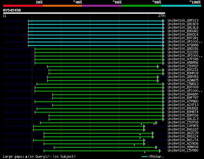Image resolution: width=204 pixels, height=159 pixels.
Task: Click the cyan alignment bar of Q9FGI3
Action: 96,21
